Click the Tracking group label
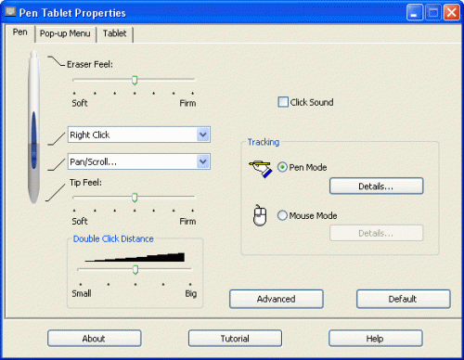The height and width of the screenshot is (360, 464). click(x=264, y=142)
